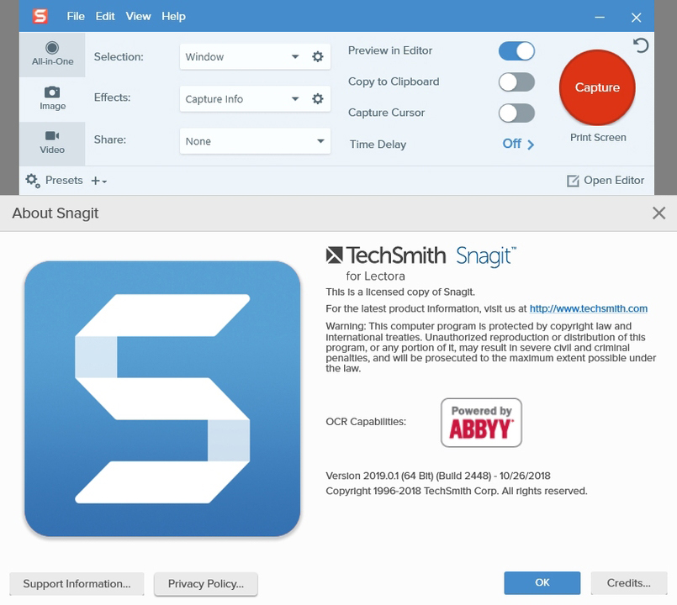Open Time Delay Off settings

(x=519, y=144)
